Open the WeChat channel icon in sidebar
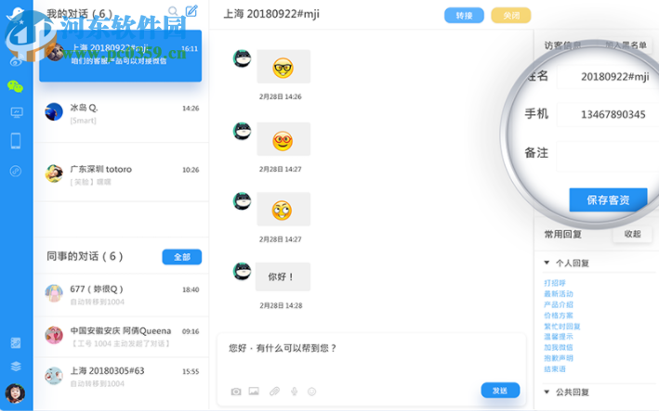This screenshot has height=411, width=659. tap(16, 86)
